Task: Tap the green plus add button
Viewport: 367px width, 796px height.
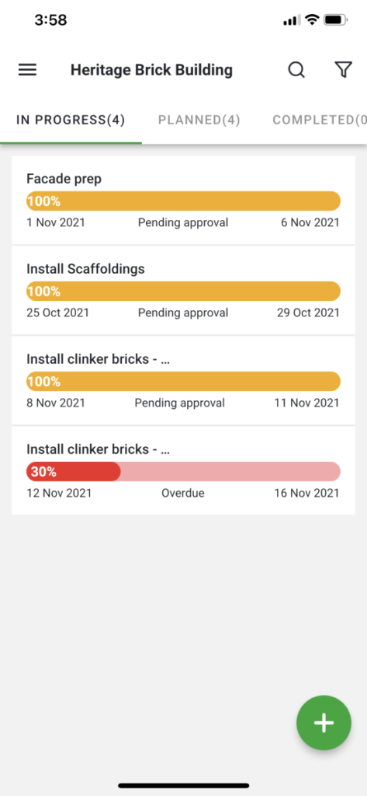Action: click(x=324, y=722)
